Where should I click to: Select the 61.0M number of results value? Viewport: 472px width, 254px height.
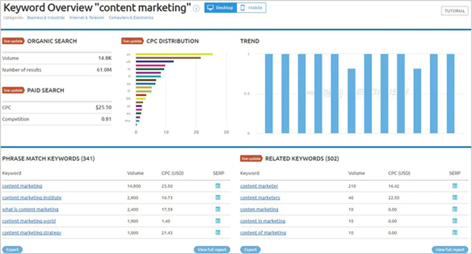(104, 70)
